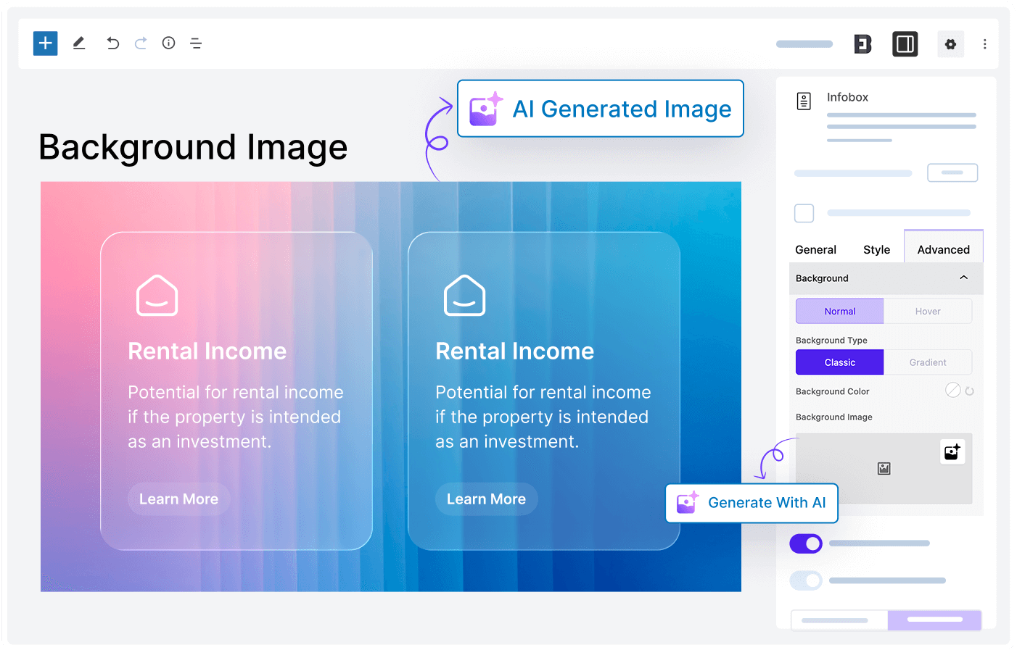Click the undo arrow icon

112,43
